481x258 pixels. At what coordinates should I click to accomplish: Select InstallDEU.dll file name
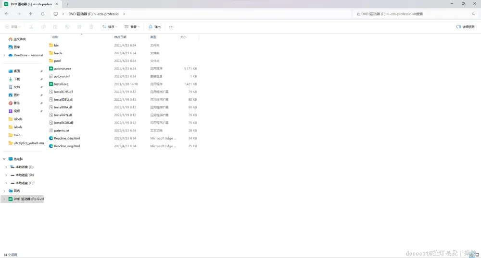click(63, 100)
